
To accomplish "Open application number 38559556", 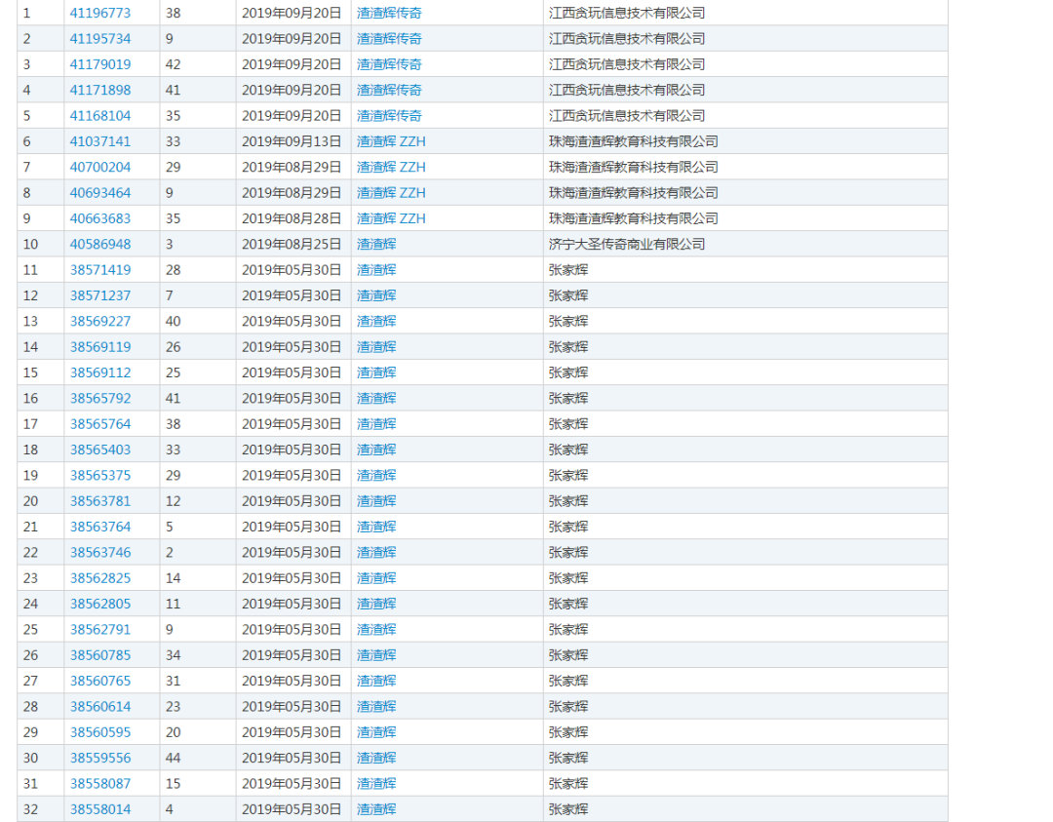I will [100, 759].
